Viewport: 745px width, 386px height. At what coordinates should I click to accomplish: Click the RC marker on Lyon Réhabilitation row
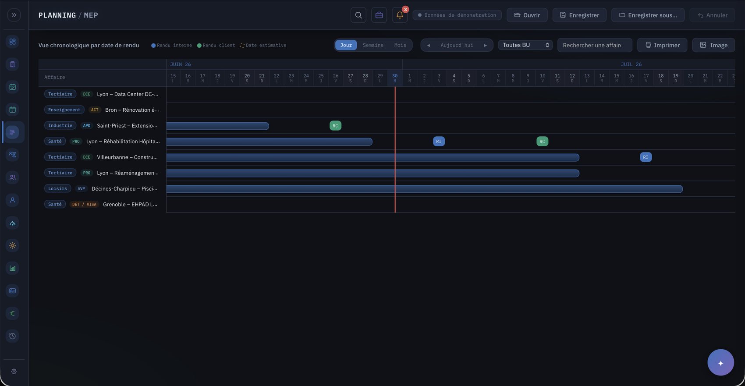point(542,142)
